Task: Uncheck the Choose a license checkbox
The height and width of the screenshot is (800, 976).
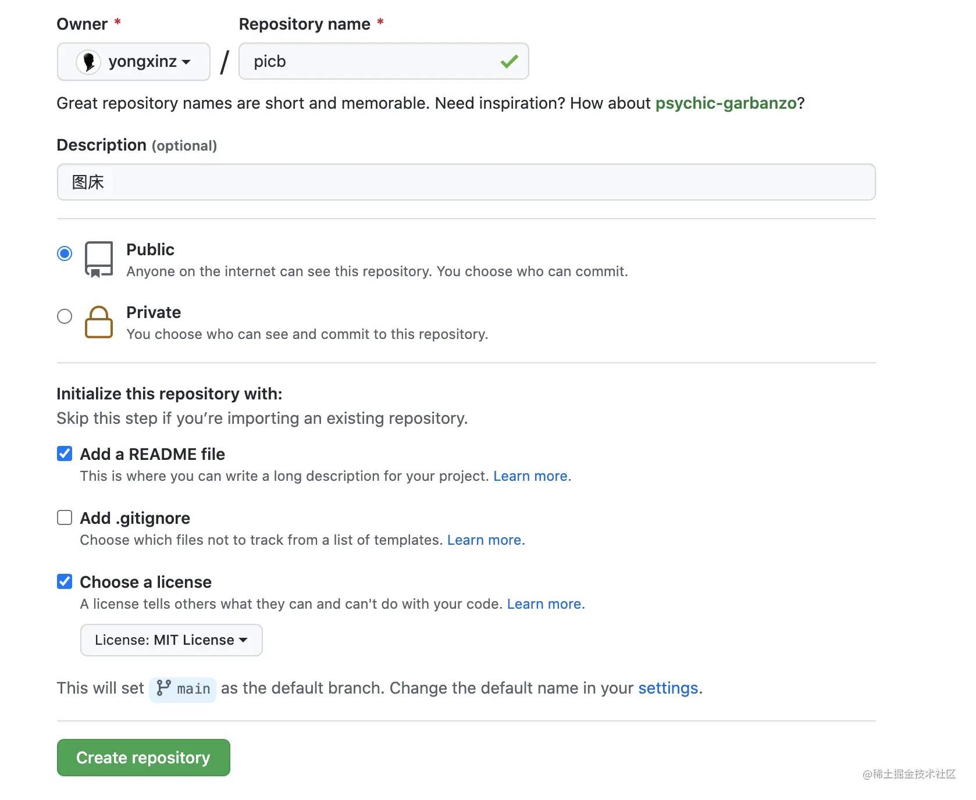Action: click(x=65, y=581)
